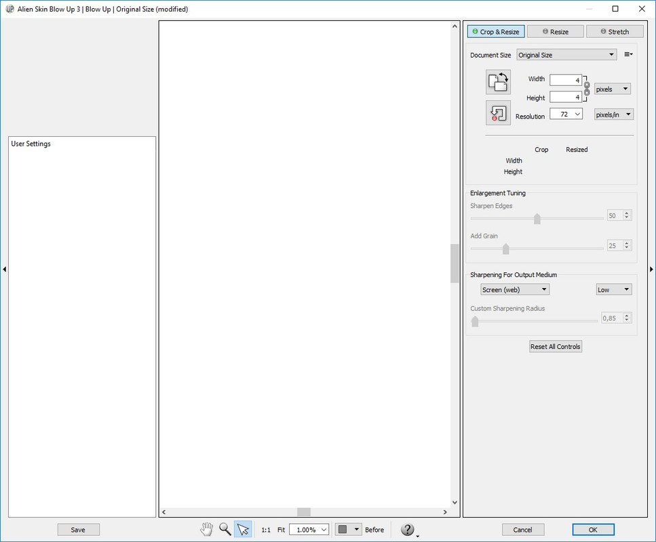Open the presets menu icon beside Document Size
This screenshot has height=542, width=656.
pyautogui.click(x=628, y=54)
